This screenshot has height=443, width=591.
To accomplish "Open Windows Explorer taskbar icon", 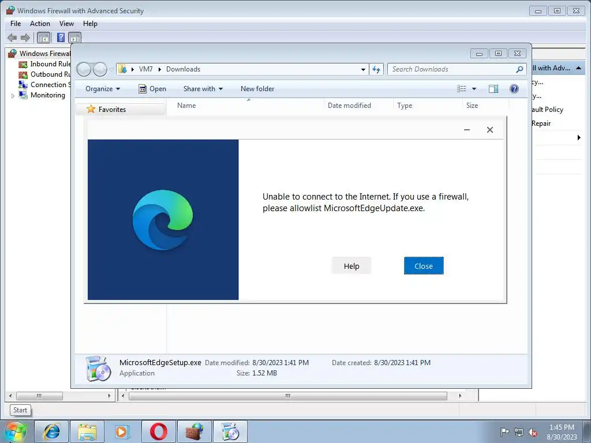I will click(87, 431).
